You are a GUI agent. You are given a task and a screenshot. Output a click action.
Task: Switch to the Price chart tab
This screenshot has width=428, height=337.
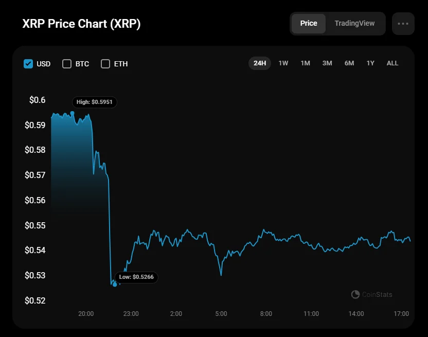[x=309, y=24]
